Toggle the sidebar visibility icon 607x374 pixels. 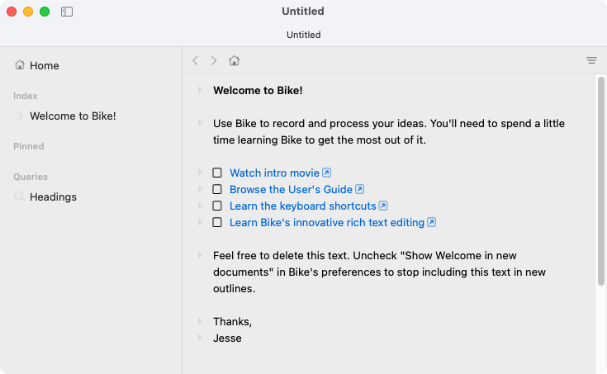[x=67, y=12]
